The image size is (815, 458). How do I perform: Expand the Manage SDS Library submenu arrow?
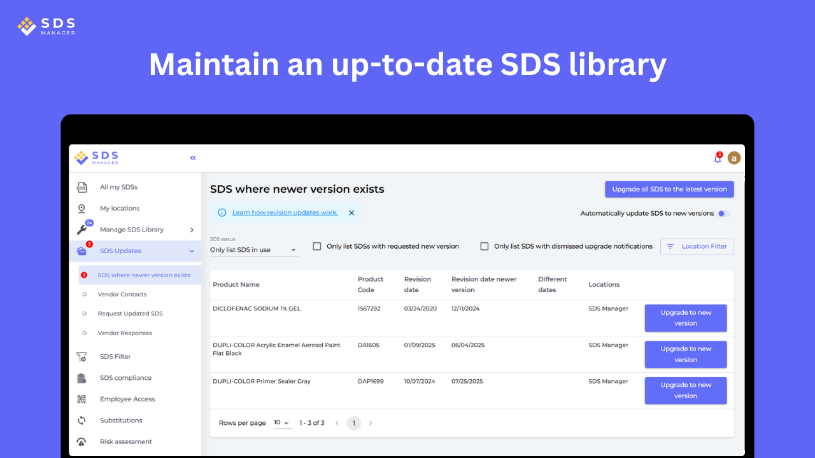(x=192, y=230)
